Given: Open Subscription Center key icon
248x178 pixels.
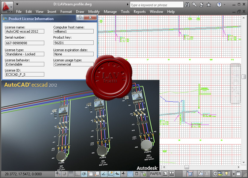Looking at the screenshot, I should [x=194, y=5].
